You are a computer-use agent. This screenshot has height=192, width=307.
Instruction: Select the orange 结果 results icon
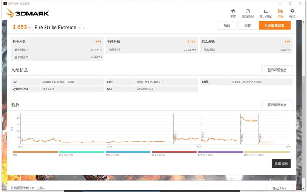tap(281, 11)
